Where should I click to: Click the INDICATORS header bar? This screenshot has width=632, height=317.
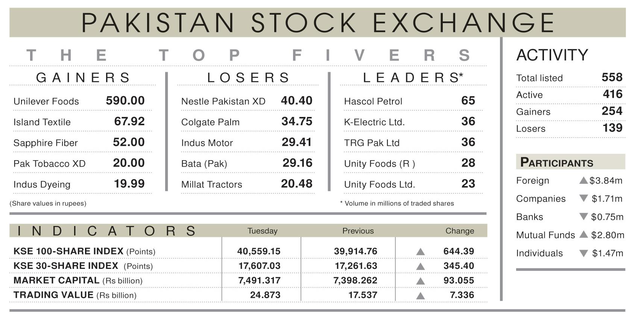(248, 231)
